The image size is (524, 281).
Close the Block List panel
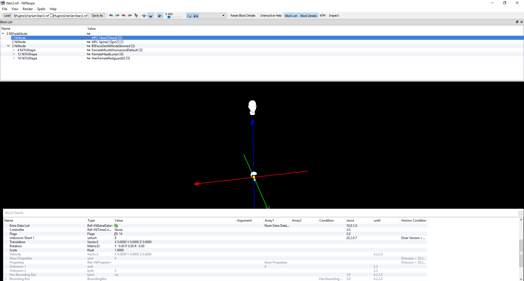pos(522,22)
